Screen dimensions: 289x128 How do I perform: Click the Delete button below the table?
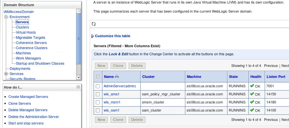tap(137, 120)
